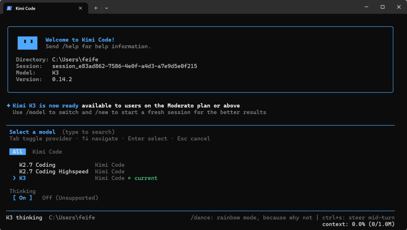The width and height of the screenshot is (407, 230).
Task: Click the Welcome to Kimi Code! heading
Action: click(x=80, y=40)
